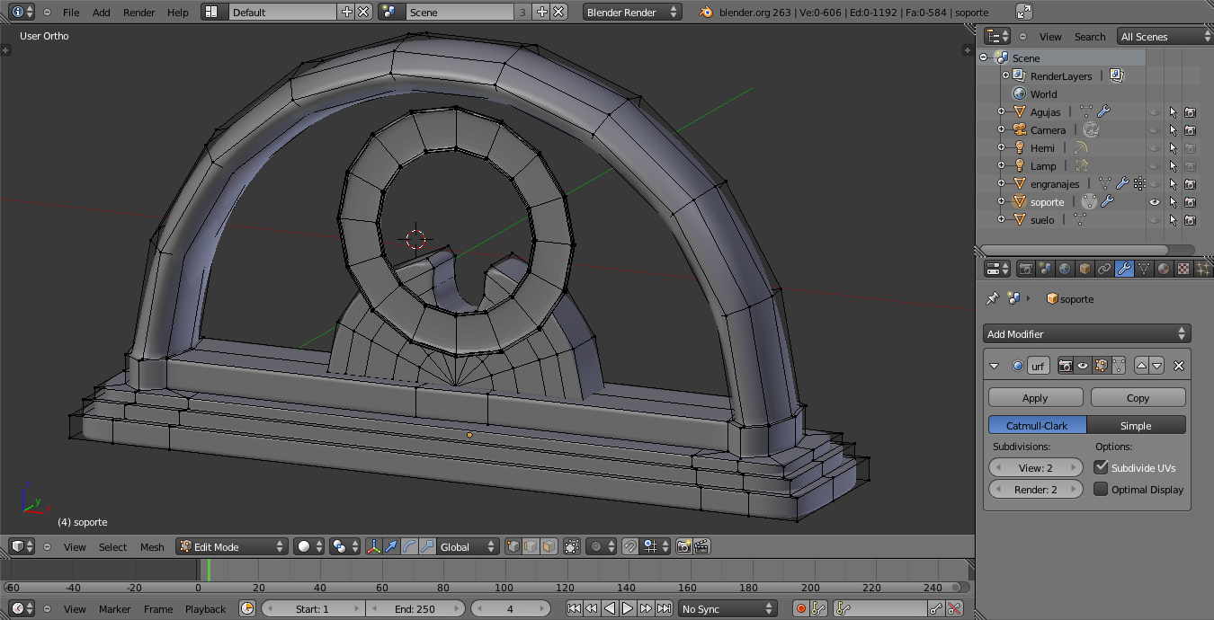
Task: Apply the Subsurf modifier
Action: 1035,397
